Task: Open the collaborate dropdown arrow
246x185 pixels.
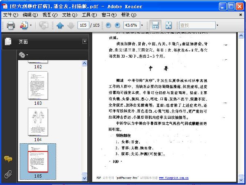Action: point(31,25)
